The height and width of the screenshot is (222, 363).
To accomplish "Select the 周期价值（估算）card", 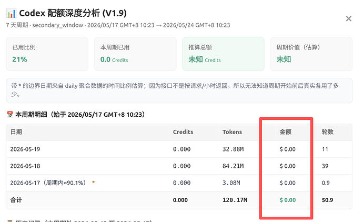I will (311, 54).
